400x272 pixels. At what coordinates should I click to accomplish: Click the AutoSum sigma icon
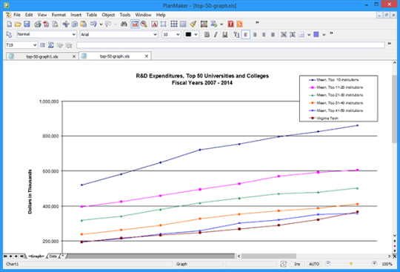click(x=51, y=45)
